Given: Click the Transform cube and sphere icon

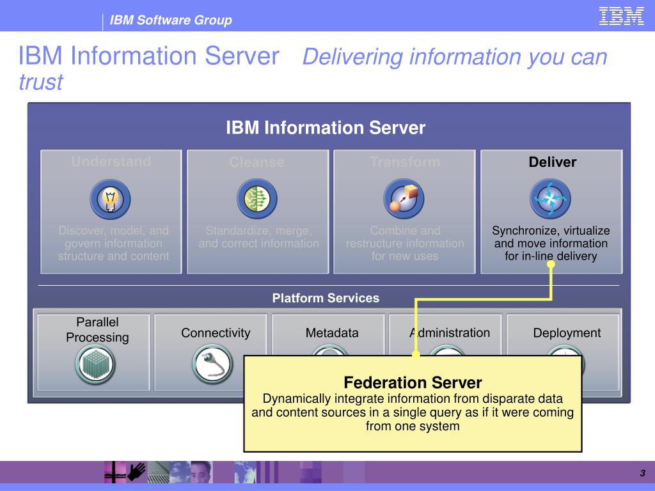Looking at the screenshot, I should [404, 199].
